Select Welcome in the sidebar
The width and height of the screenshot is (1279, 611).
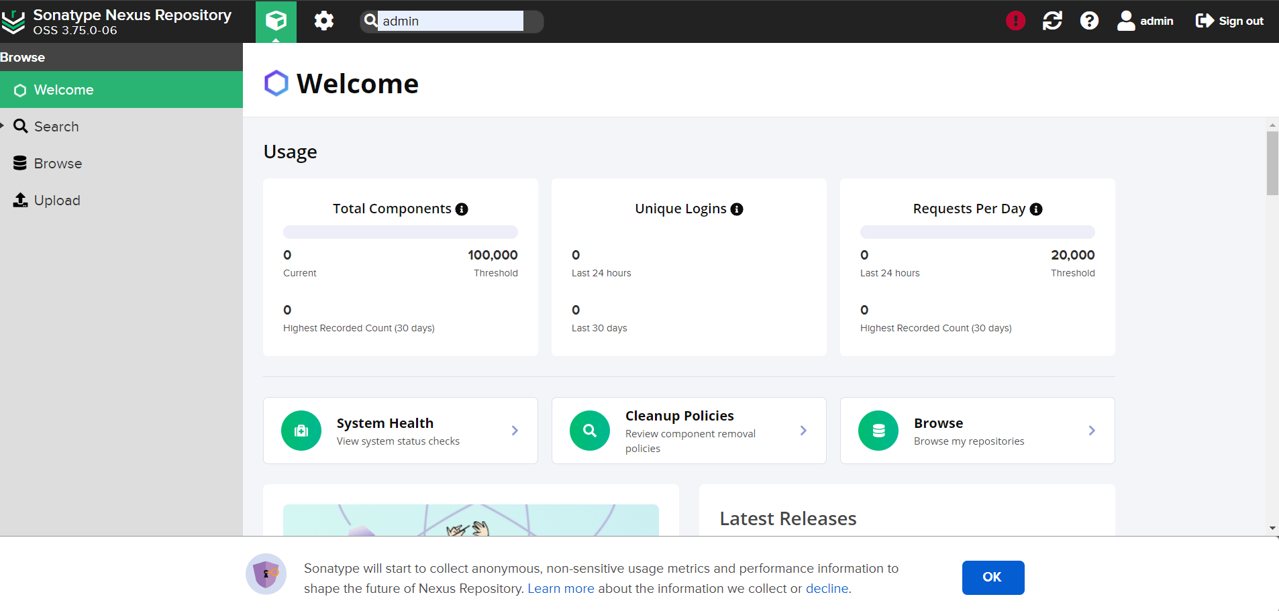(x=64, y=89)
